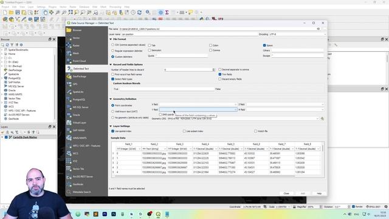The width and height of the screenshot is (389, 219).
Task: Toggle the Trim fields checkbox
Action: pyautogui.click(x=220, y=74)
